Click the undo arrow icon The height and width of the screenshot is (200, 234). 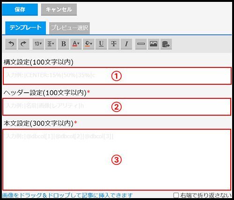click(x=11, y=44)
